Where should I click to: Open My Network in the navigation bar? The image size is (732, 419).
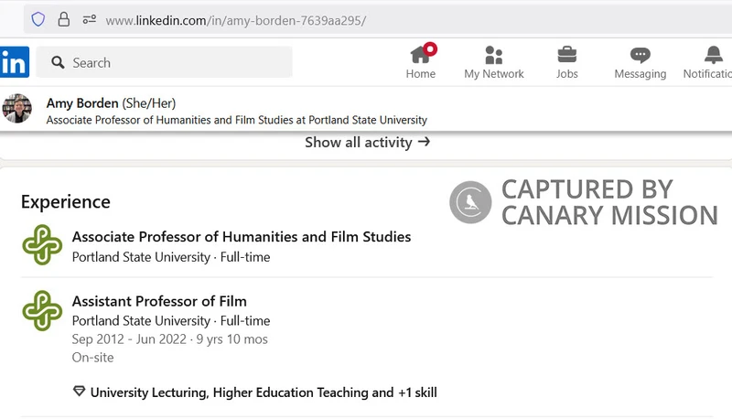tap(494, 62)
